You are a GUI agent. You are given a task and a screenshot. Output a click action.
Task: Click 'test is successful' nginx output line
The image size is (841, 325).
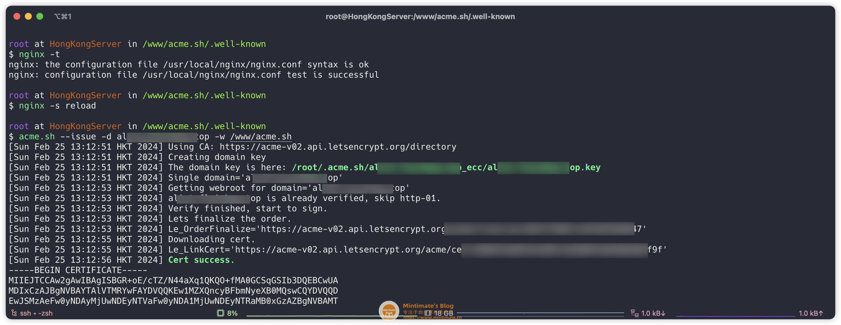click(x=194, y=75)
